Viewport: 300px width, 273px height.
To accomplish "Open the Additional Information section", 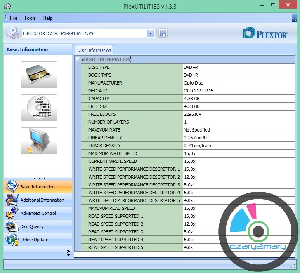I will pos(42,200).
